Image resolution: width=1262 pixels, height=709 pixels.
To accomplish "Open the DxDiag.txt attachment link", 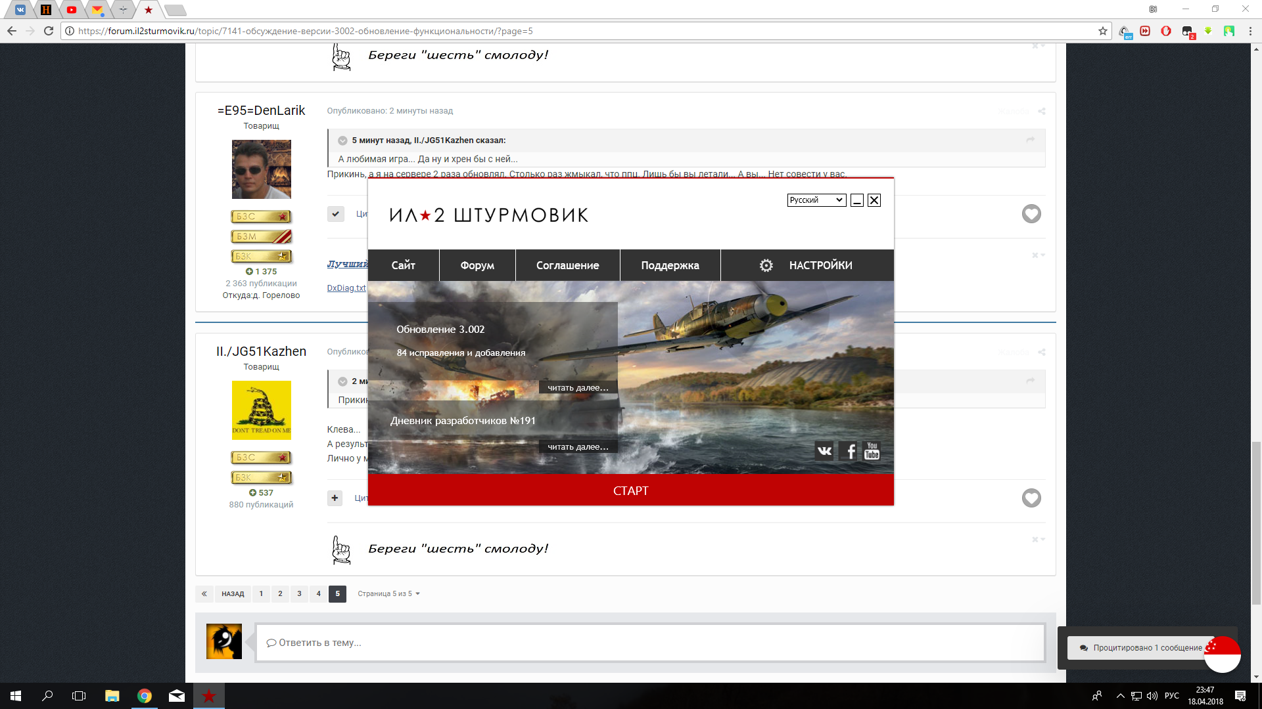I will pos(346,288).
